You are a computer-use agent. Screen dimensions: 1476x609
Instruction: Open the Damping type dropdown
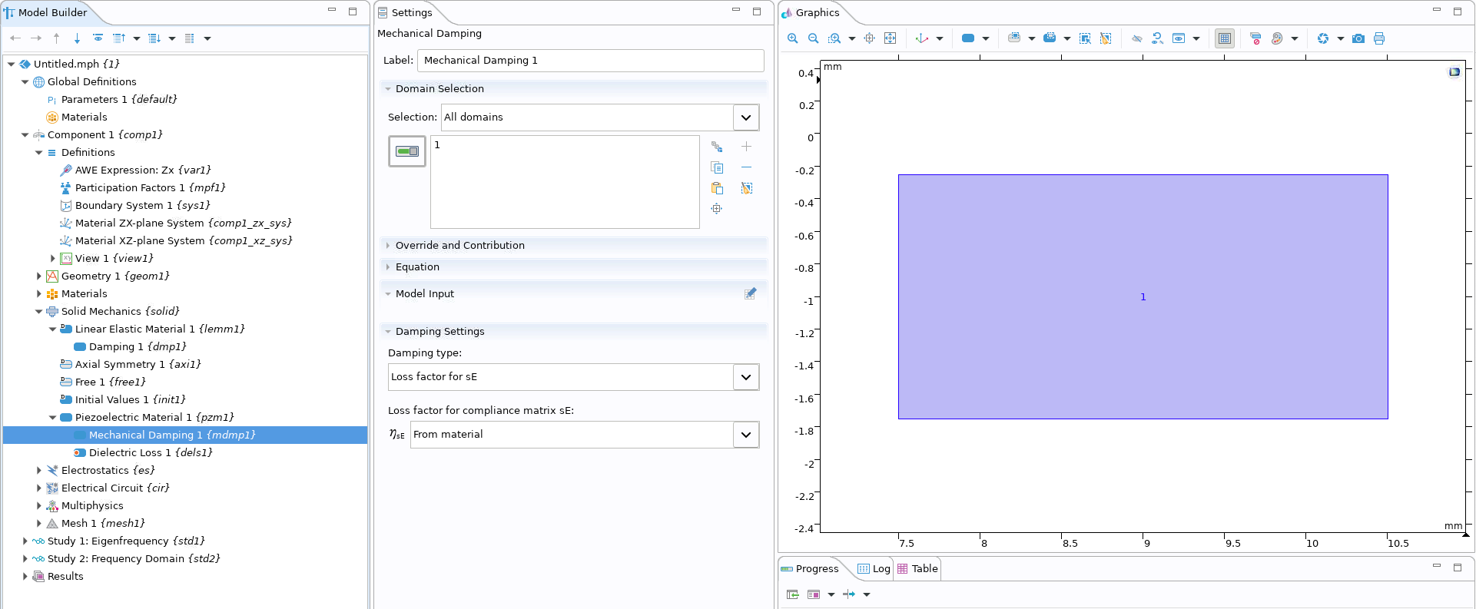point(745,377)
